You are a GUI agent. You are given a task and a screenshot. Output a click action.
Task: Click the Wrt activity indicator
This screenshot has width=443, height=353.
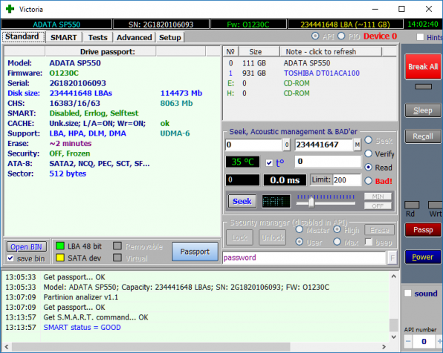[x=436, y=205]
